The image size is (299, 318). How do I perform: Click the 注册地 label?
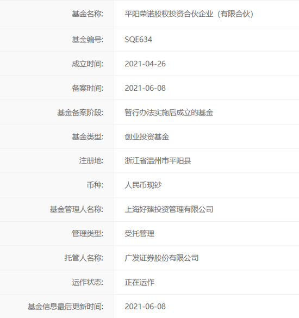click(91, 160)
